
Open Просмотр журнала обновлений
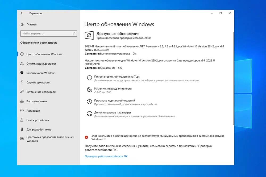114,100
